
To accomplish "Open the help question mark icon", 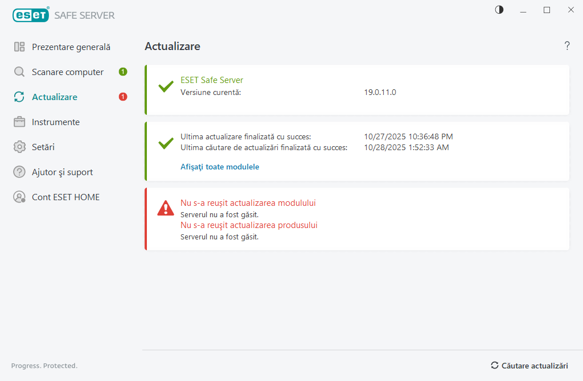I will [x=567, y=46].
